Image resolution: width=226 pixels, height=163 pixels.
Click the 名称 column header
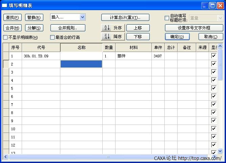(x=81, y=48)
